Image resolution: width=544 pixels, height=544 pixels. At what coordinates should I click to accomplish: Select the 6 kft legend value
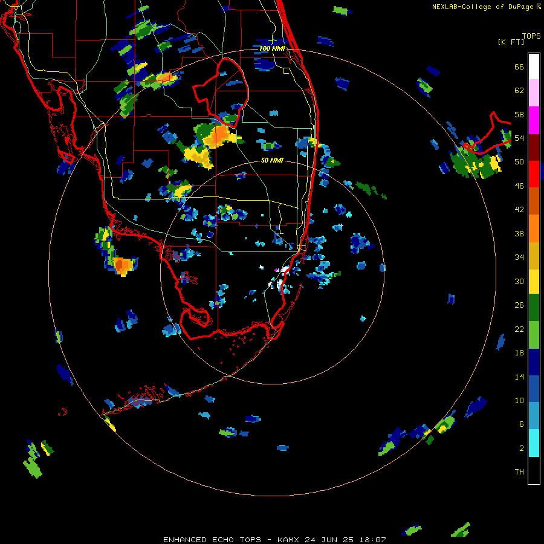(522, 424)
